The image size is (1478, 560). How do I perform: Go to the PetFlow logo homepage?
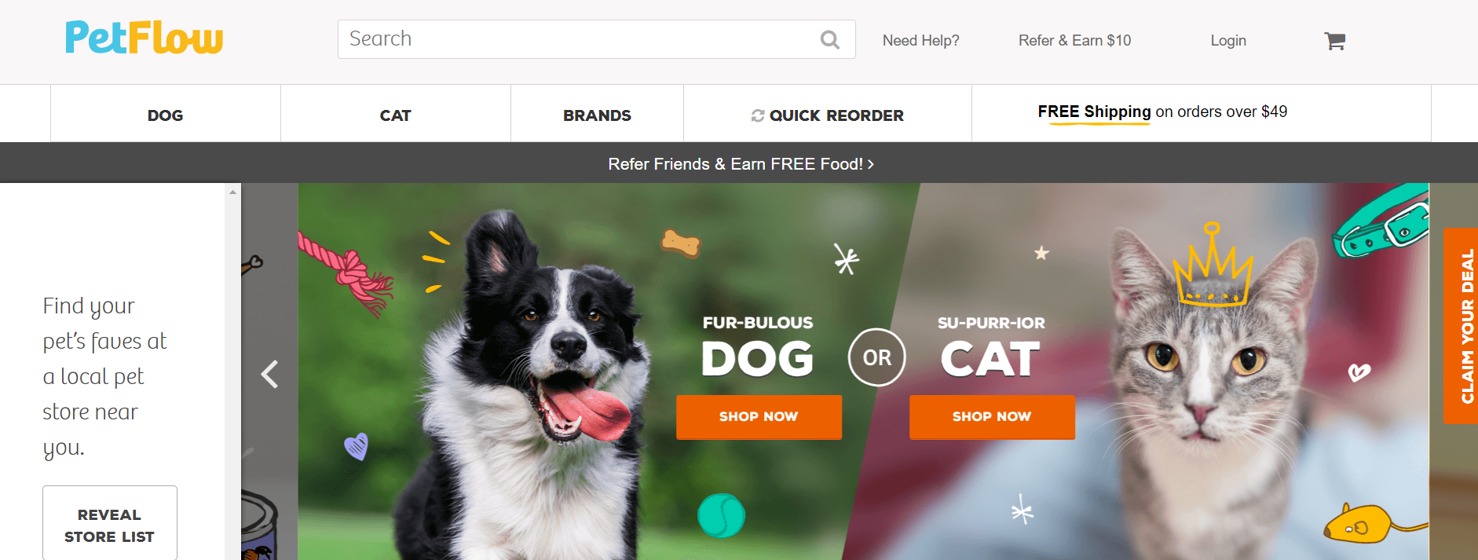[145, 38]
